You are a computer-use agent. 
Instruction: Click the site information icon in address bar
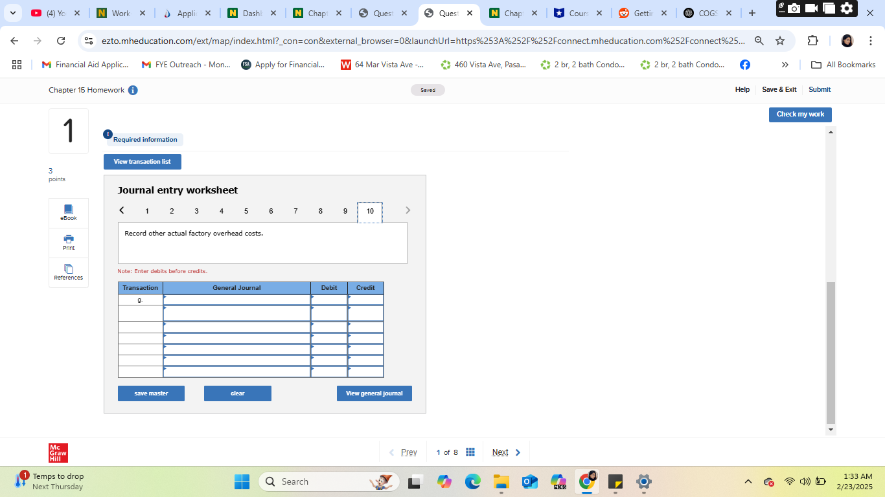89,41
